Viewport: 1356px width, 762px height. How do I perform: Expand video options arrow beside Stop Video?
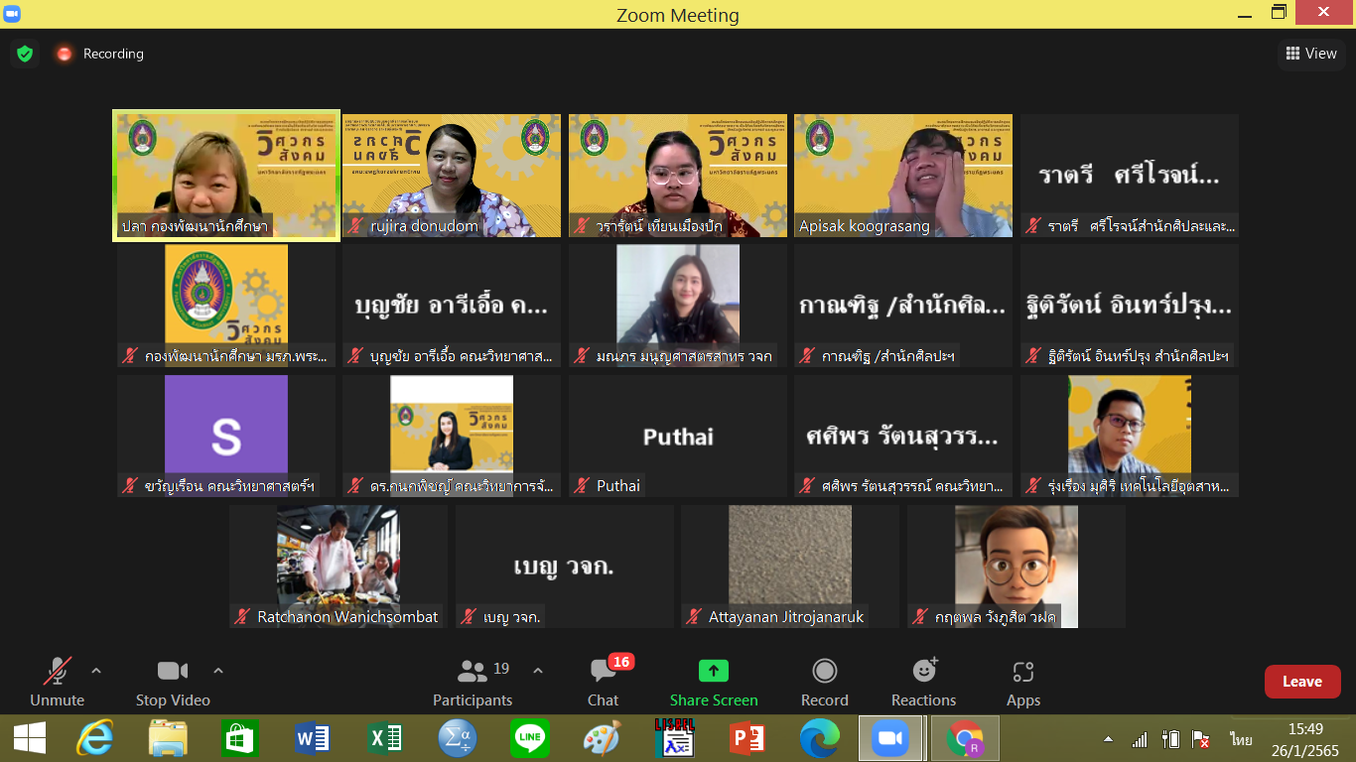coord(218,672)
